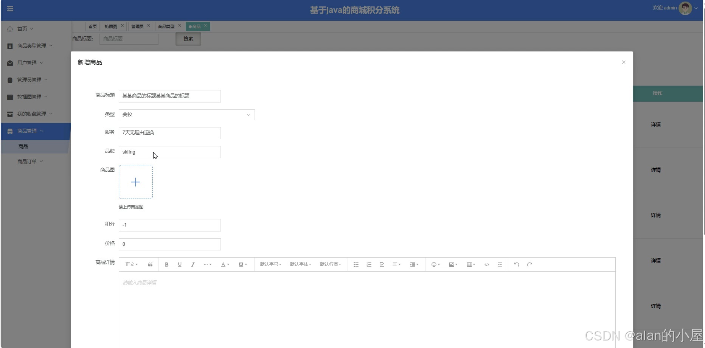This screenshot has width=705, height=348.
Task: Undo last editor action
Action: tap(517, 264)
